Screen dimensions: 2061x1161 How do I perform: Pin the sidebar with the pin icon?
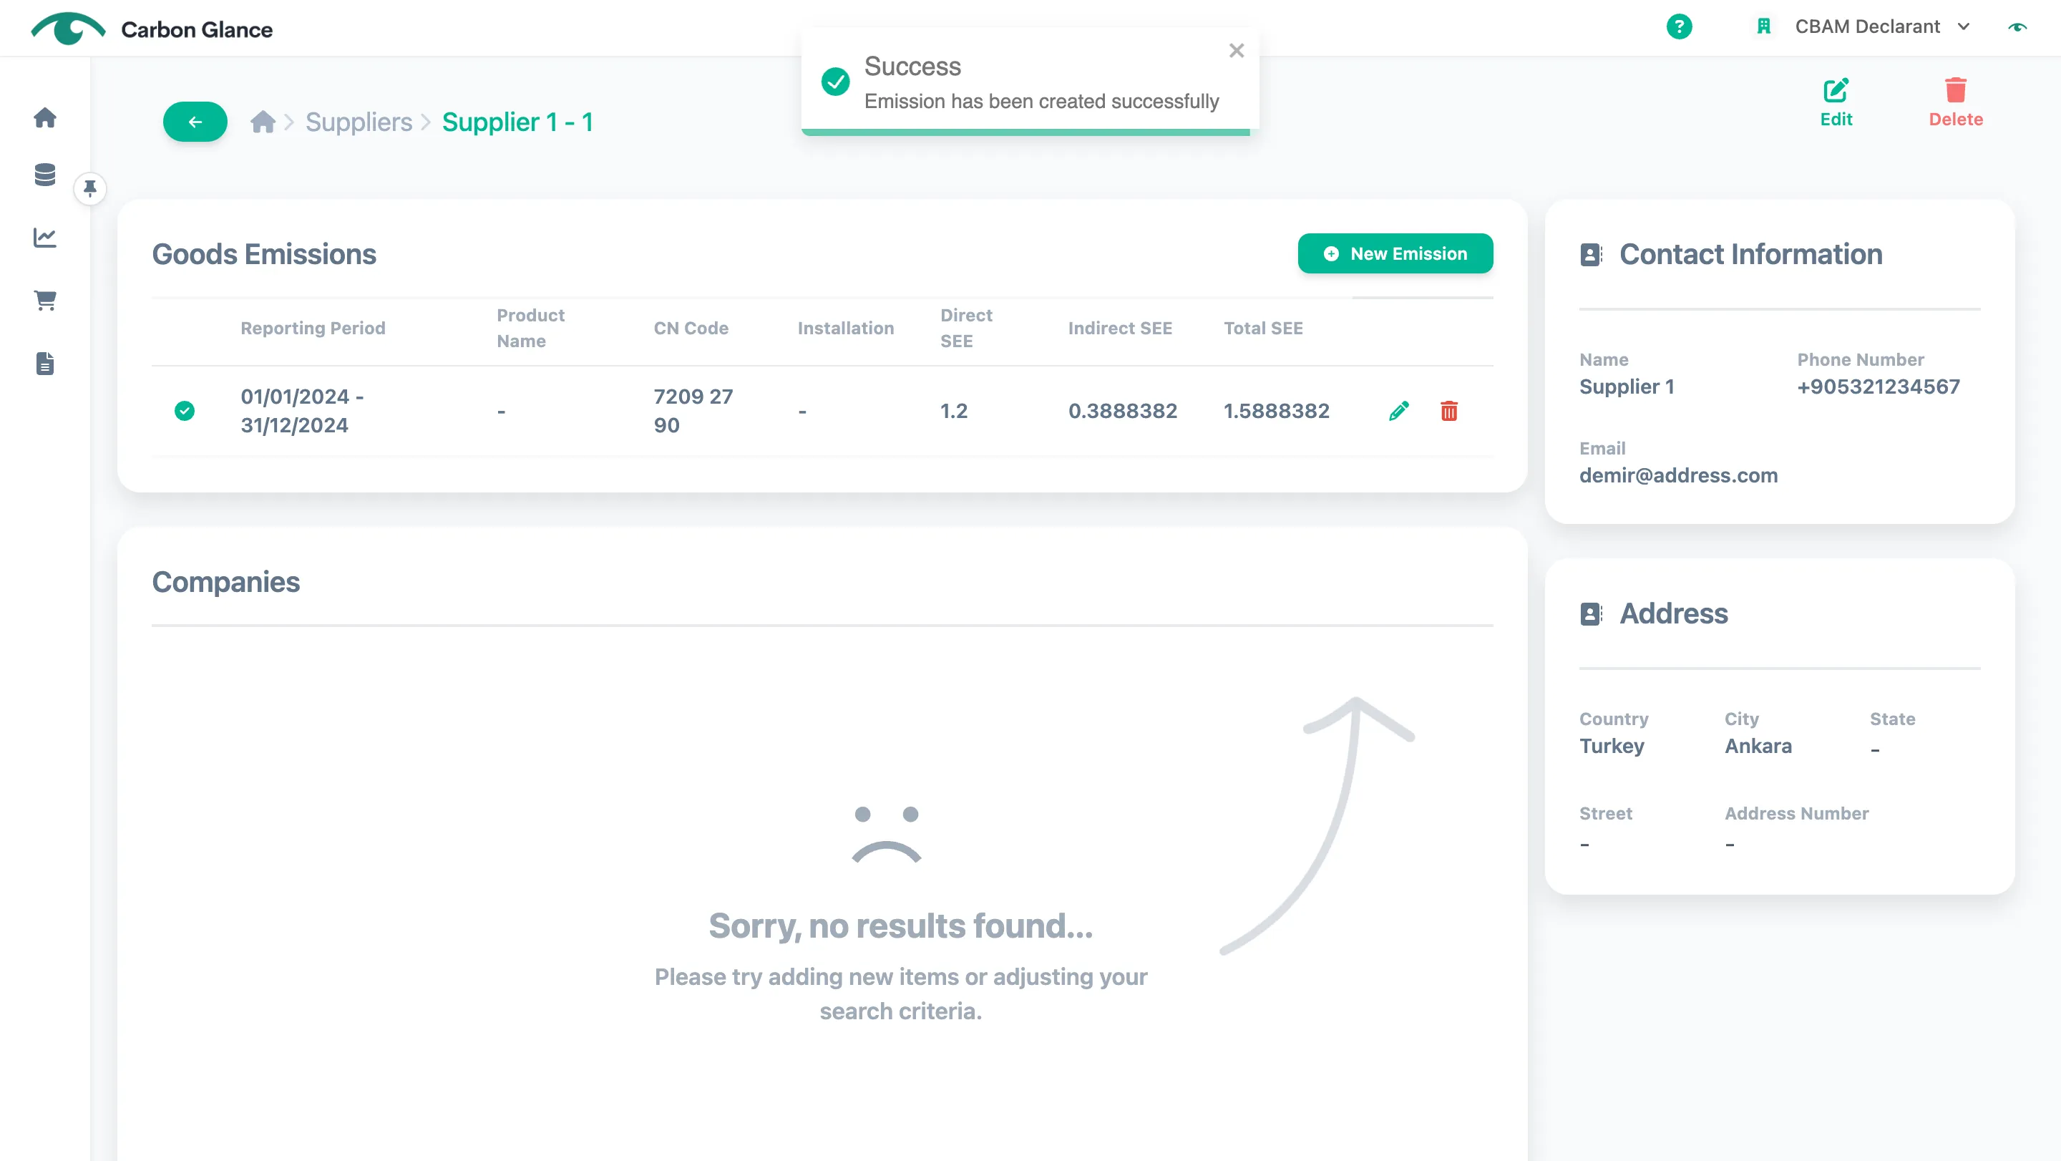pyautogui.click(x=89, y=189)
